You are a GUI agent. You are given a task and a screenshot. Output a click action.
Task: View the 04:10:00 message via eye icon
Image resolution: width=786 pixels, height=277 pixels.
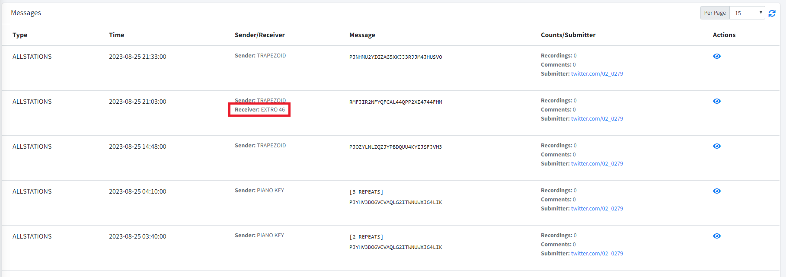717,191
